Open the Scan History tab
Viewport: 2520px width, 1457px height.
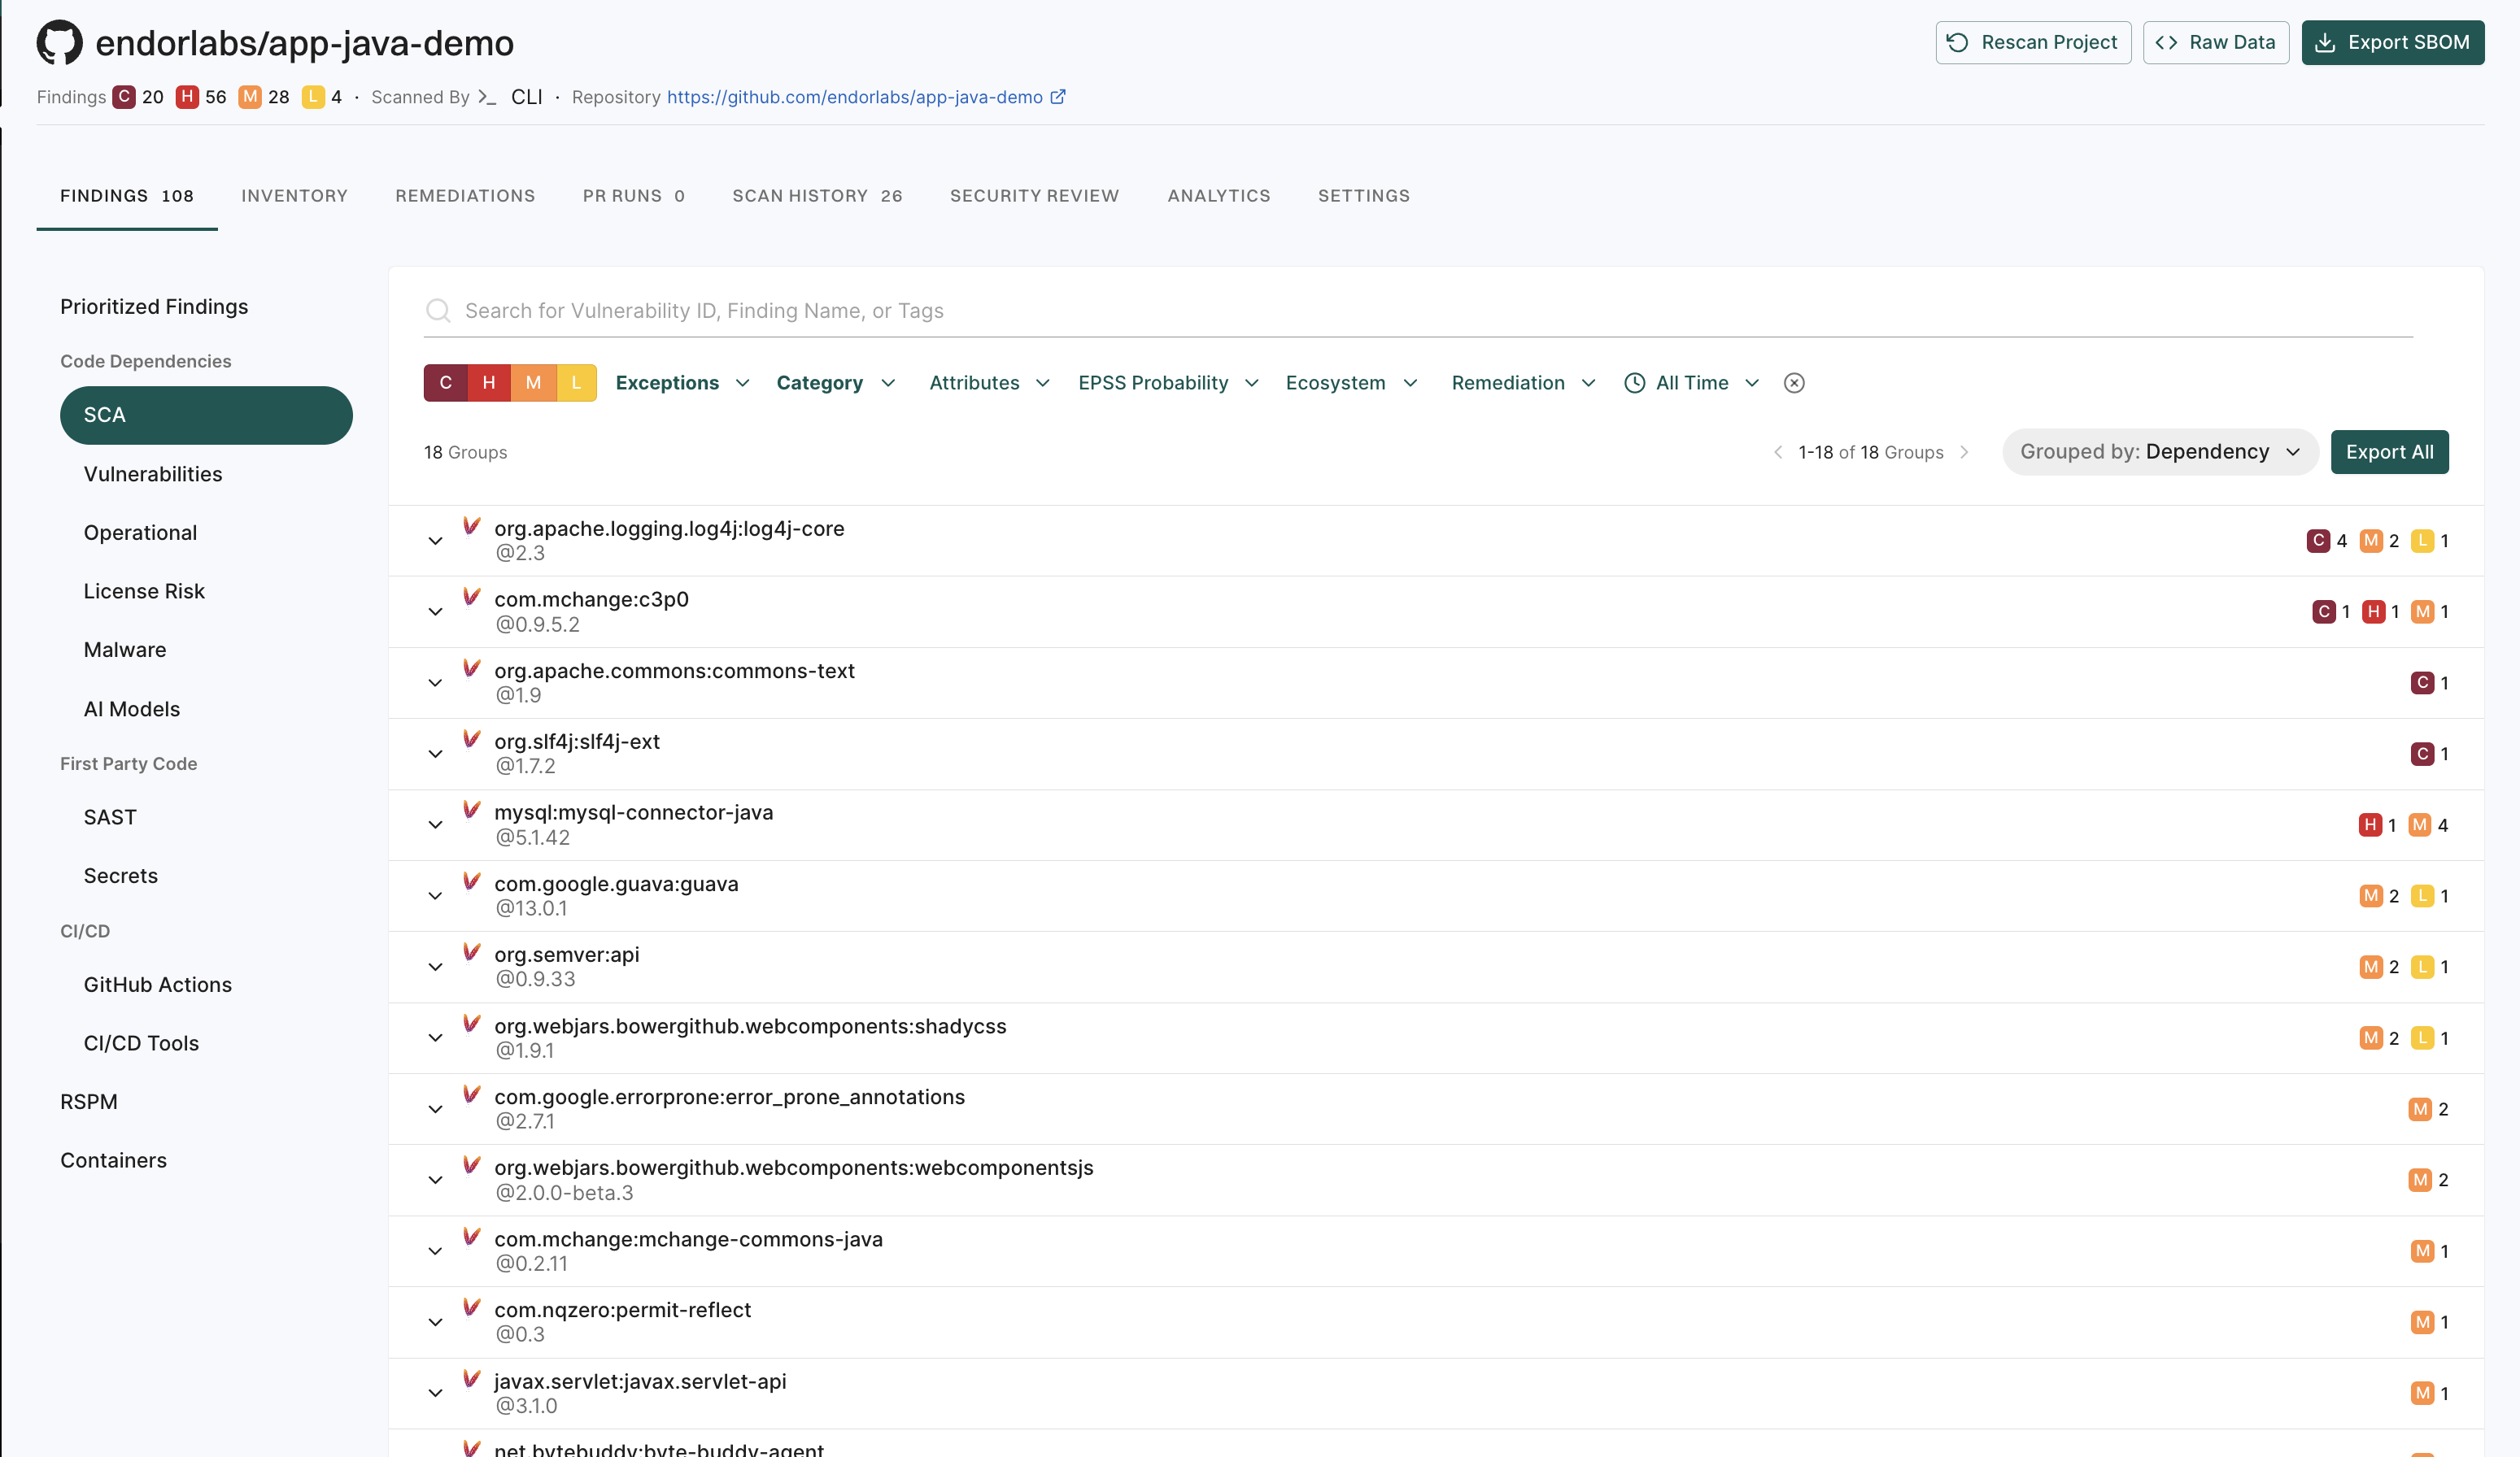click(x=817, y=196)
